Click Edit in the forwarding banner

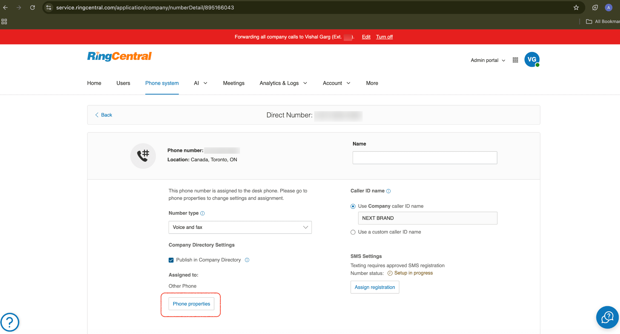[x=366, y=37]
